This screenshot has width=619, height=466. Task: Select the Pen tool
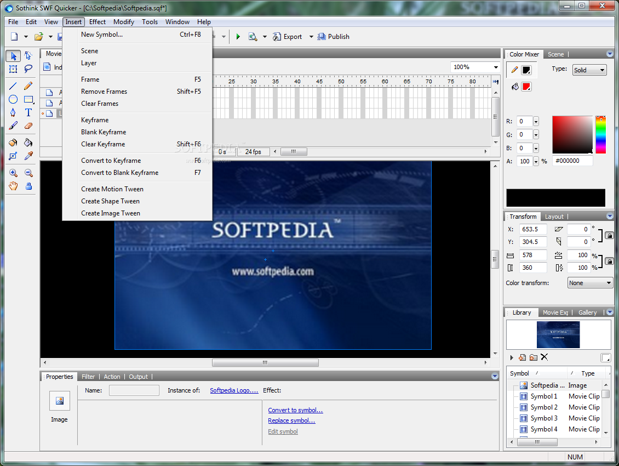(x=13, y=112)
